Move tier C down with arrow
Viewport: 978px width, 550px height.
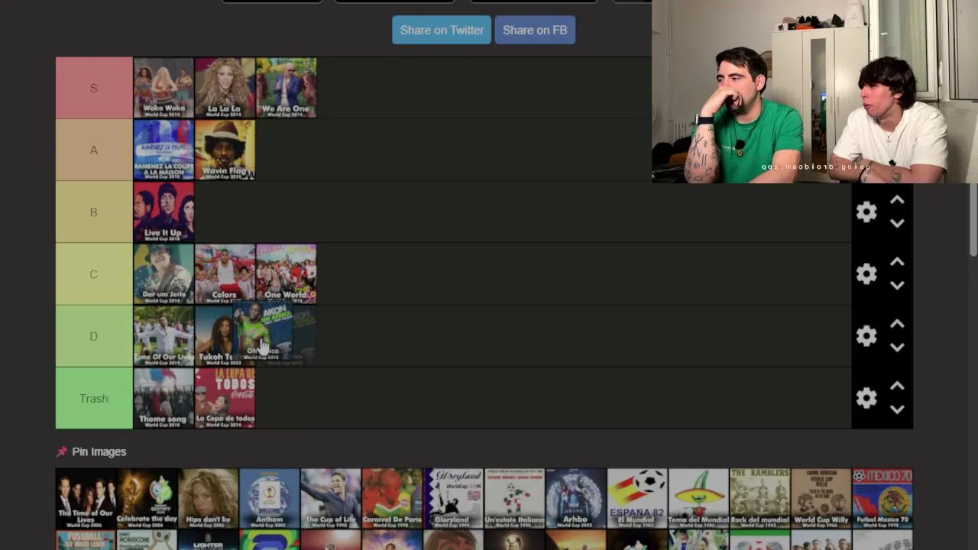(897, 285)
